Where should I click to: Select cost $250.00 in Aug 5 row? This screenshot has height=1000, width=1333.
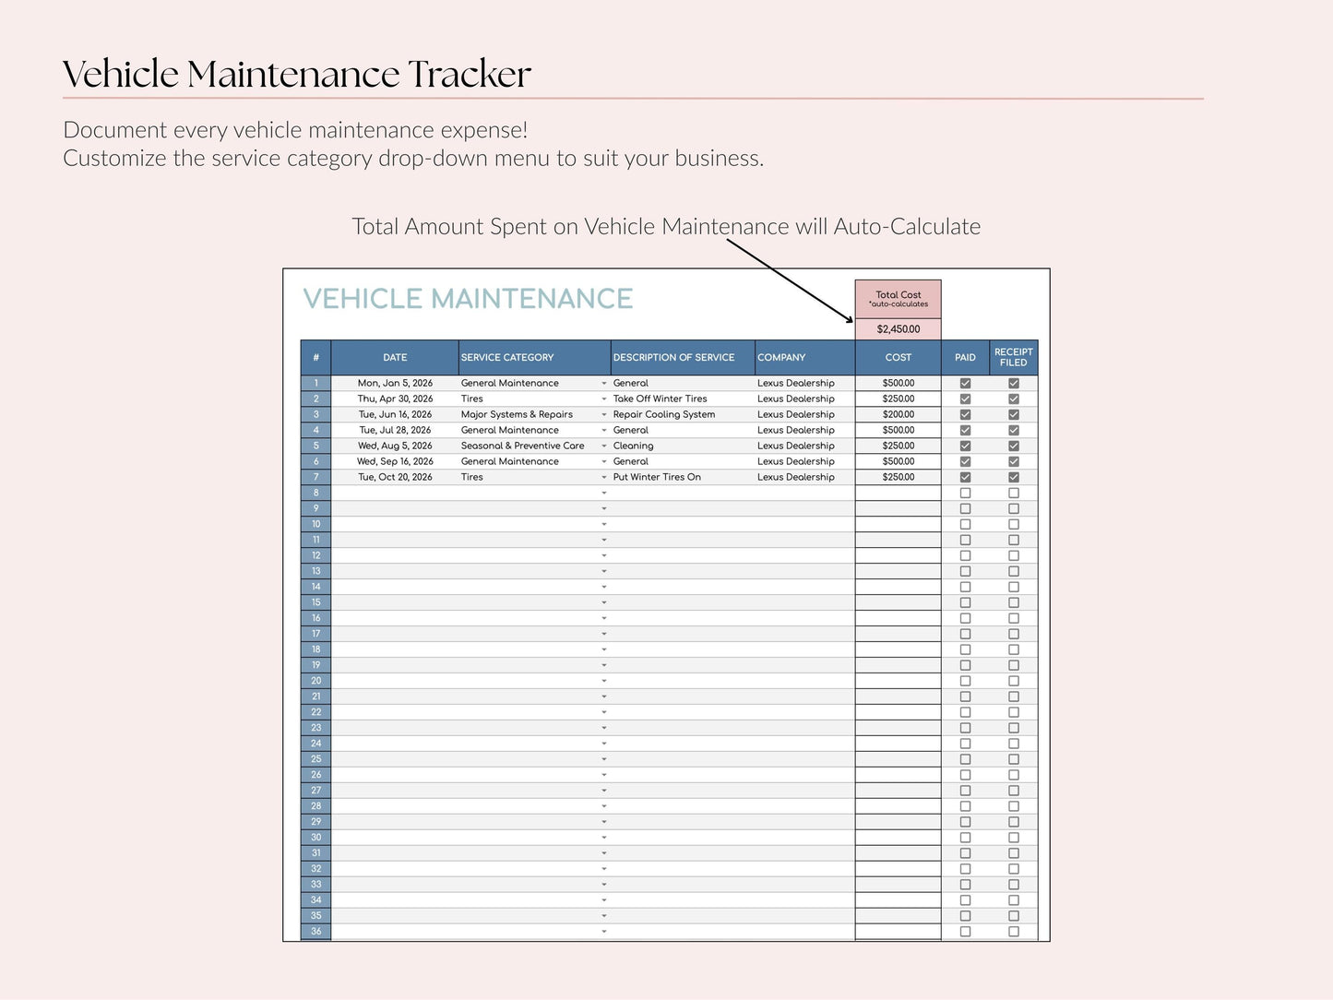pyautogui.click(x=899, y=446)
